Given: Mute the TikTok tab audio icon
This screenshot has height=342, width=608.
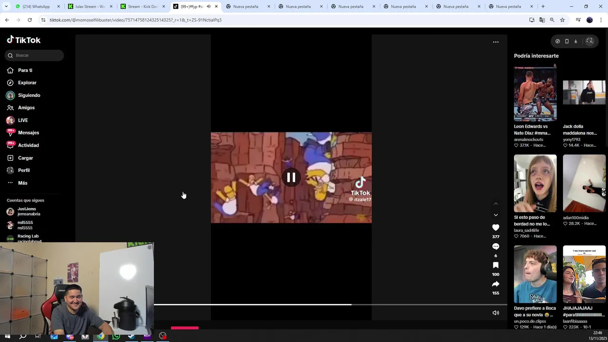Looking at the screenshot, I should click(x=209, y=7).
